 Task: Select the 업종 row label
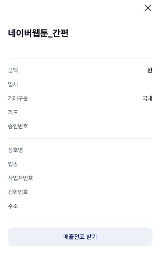[13, 164]
